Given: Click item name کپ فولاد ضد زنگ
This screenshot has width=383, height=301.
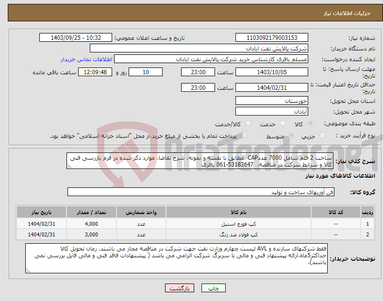Looking at the screenshot, I should [238, 234].
